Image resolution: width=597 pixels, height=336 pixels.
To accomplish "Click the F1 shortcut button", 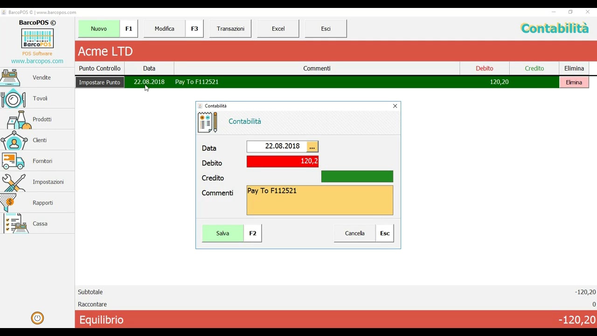I will (129, 28).
